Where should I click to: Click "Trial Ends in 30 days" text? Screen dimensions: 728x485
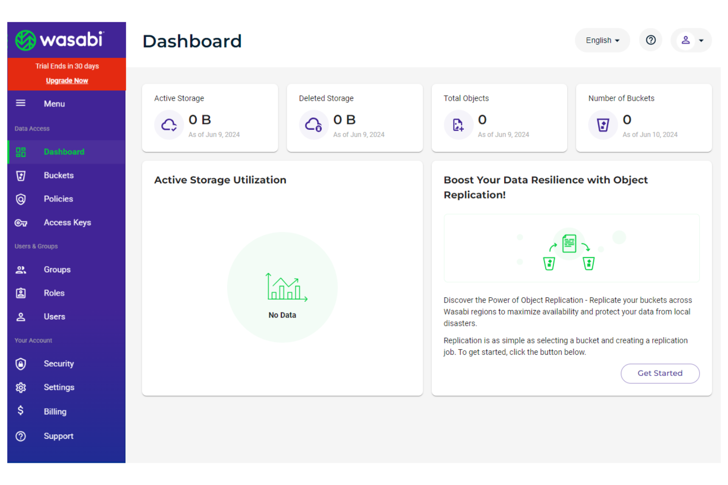click(x=67, y=66)
